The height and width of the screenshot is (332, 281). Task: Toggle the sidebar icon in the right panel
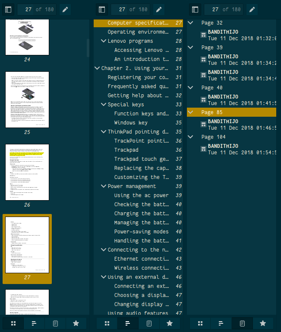pyautogui.click(x=195, y=9)
